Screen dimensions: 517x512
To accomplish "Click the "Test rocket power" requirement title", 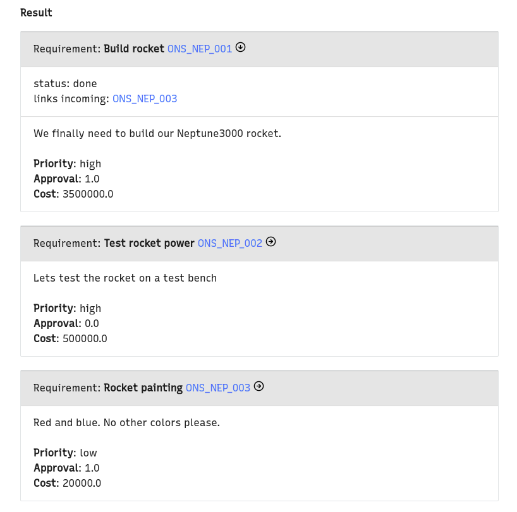I will pyautogui.click(x=149, y=243).
